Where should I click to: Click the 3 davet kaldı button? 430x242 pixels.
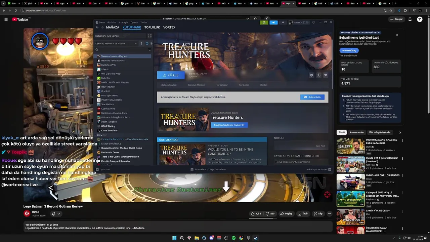(312, 97)
